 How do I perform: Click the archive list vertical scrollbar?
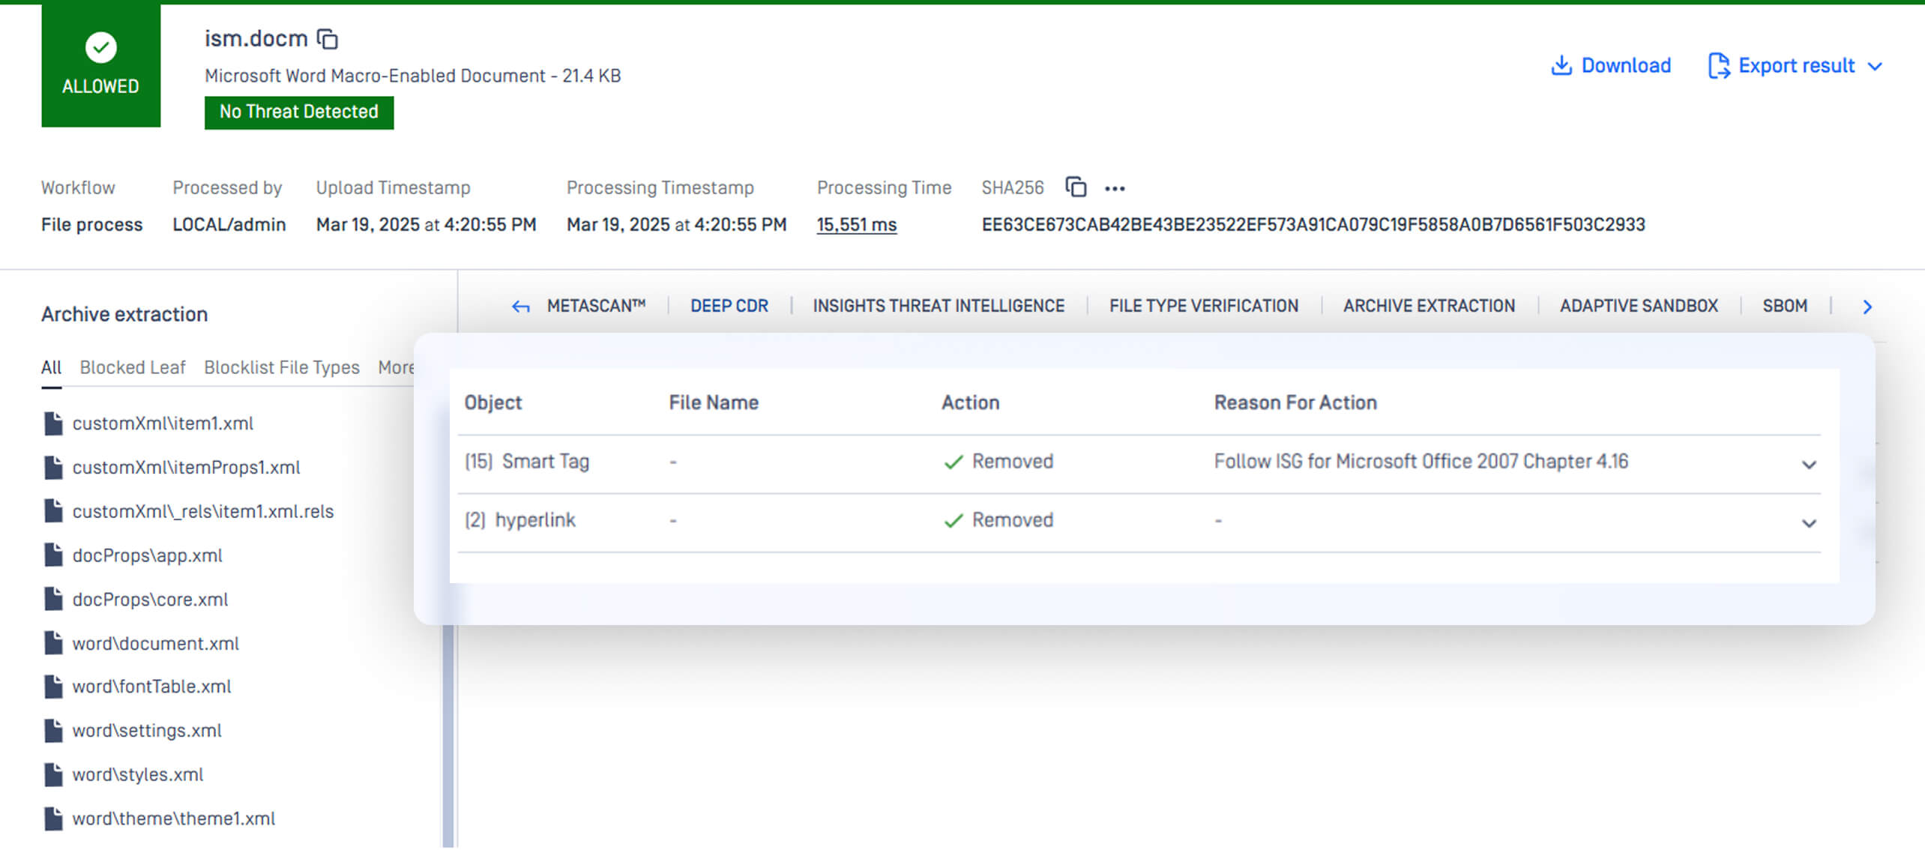click(448, 735)
